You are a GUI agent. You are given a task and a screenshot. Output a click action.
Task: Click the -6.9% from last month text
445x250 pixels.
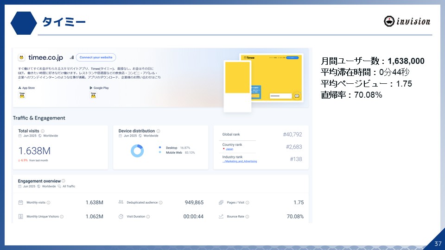click(33, 161)
